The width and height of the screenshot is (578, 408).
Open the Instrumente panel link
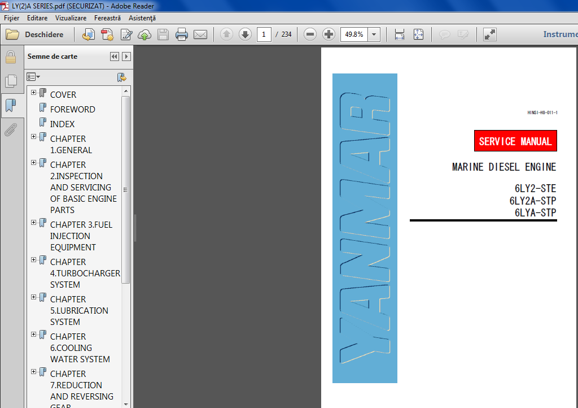point(561,34)
